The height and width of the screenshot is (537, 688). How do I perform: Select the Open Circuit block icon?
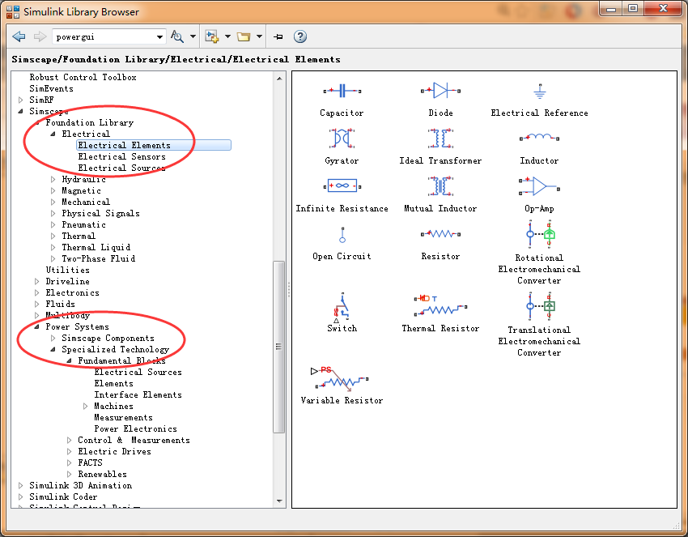point(342,234)
